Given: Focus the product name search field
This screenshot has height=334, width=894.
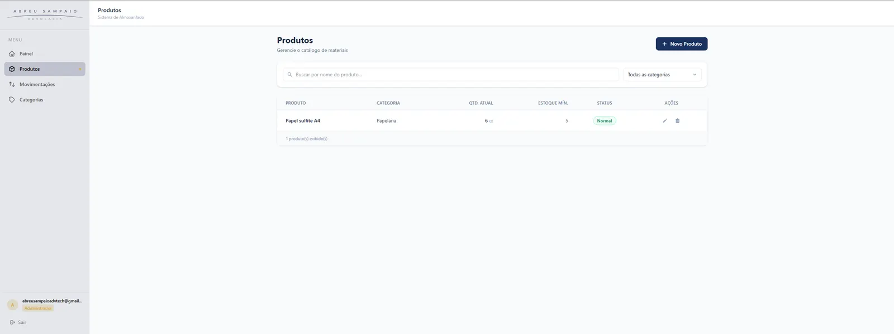Looking at the screenshot, I should [x=451, y=75].
